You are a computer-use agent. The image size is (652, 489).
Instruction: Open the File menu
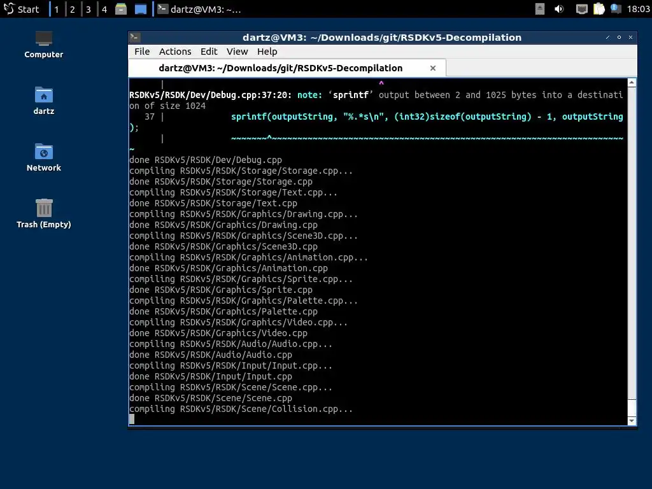(x=142, y=52)
